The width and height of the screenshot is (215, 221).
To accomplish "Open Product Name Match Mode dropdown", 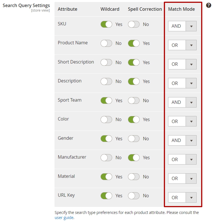I will (x=182, y=45).
